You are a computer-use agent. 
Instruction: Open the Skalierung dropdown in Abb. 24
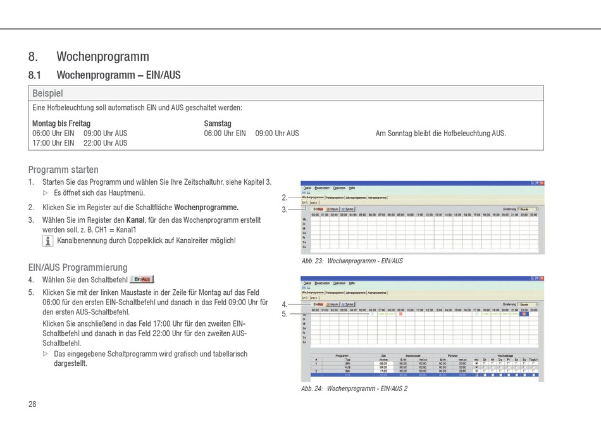click(x=528, y=304)
